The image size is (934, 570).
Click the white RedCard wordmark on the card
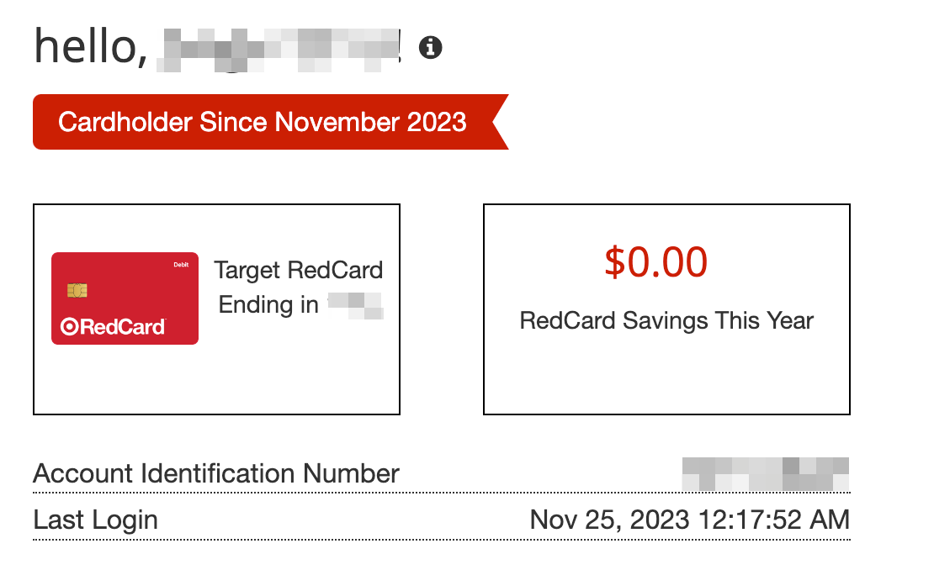tap(123, 327)
